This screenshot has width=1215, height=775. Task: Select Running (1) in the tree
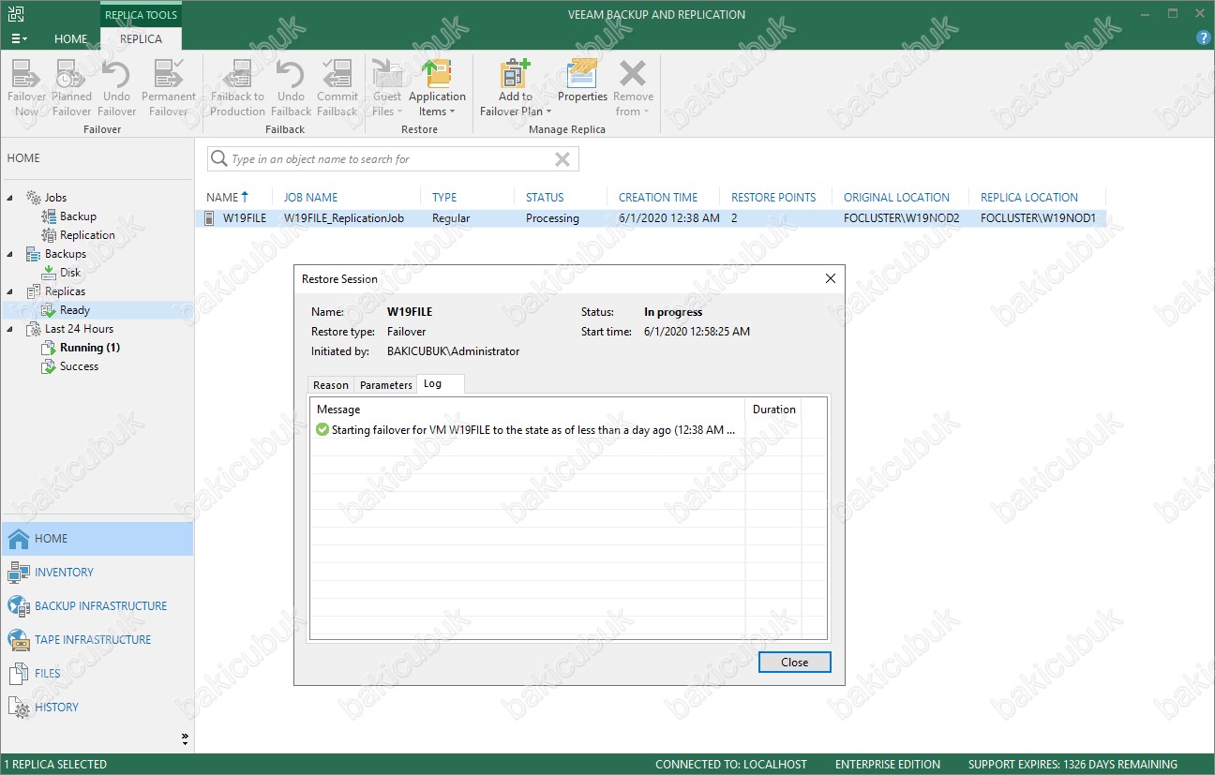click(x=89, y=348)
